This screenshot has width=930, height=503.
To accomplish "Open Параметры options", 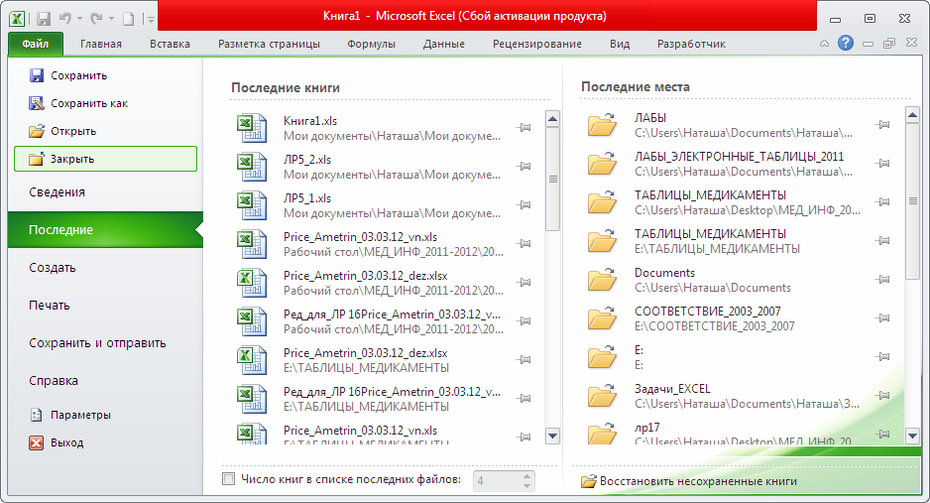I will [x=69, y=415].
